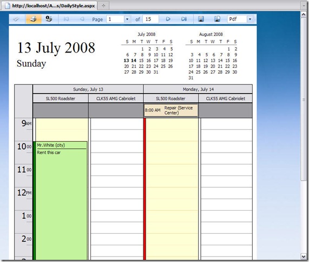Select day 31 in August calendar
Screen dimensions: 309x262
point(191,78)
